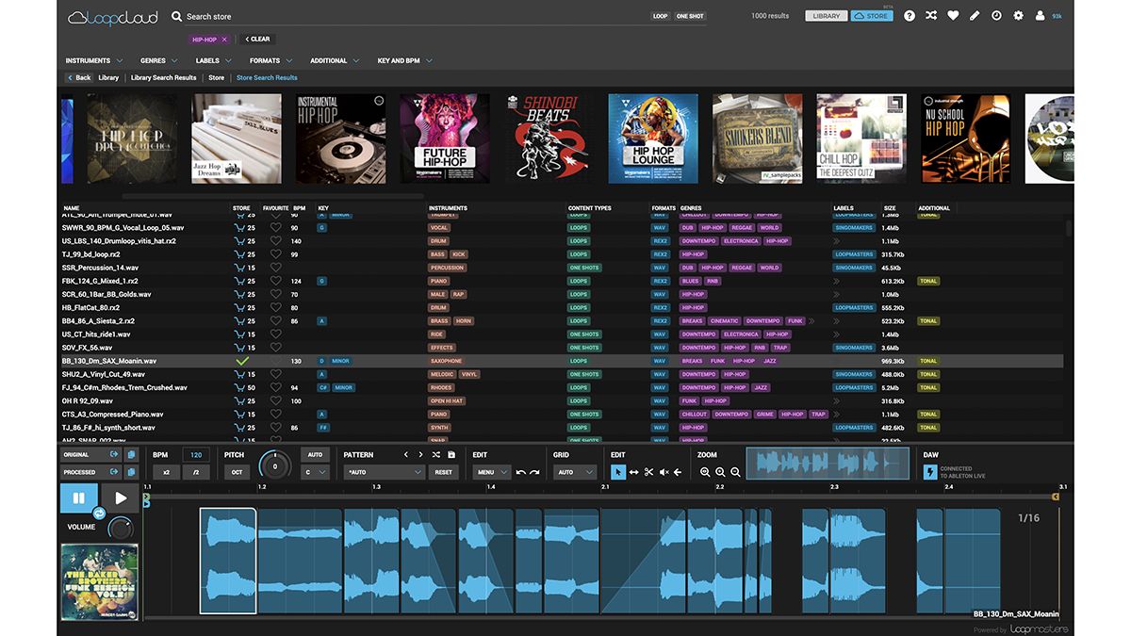Image resolution: width=1131 pixels, height=636 pixels.
Task: Toggle the favorite heart on SHU2_A_Vinyl_Cut_49.wav
Action: click(275, 374)
